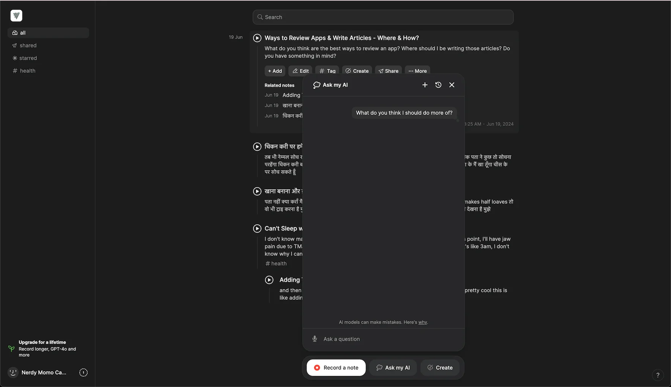671x387 pixels.
Task: Click the notification counter beside username
Action: pos(84,372)
